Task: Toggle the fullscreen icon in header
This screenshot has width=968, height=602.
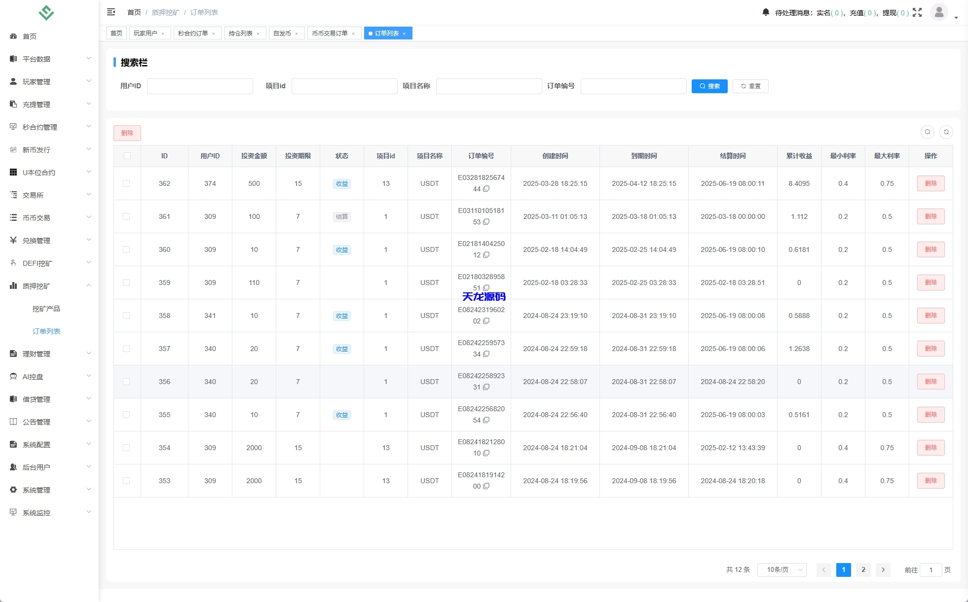Action: tap(917, 12)
